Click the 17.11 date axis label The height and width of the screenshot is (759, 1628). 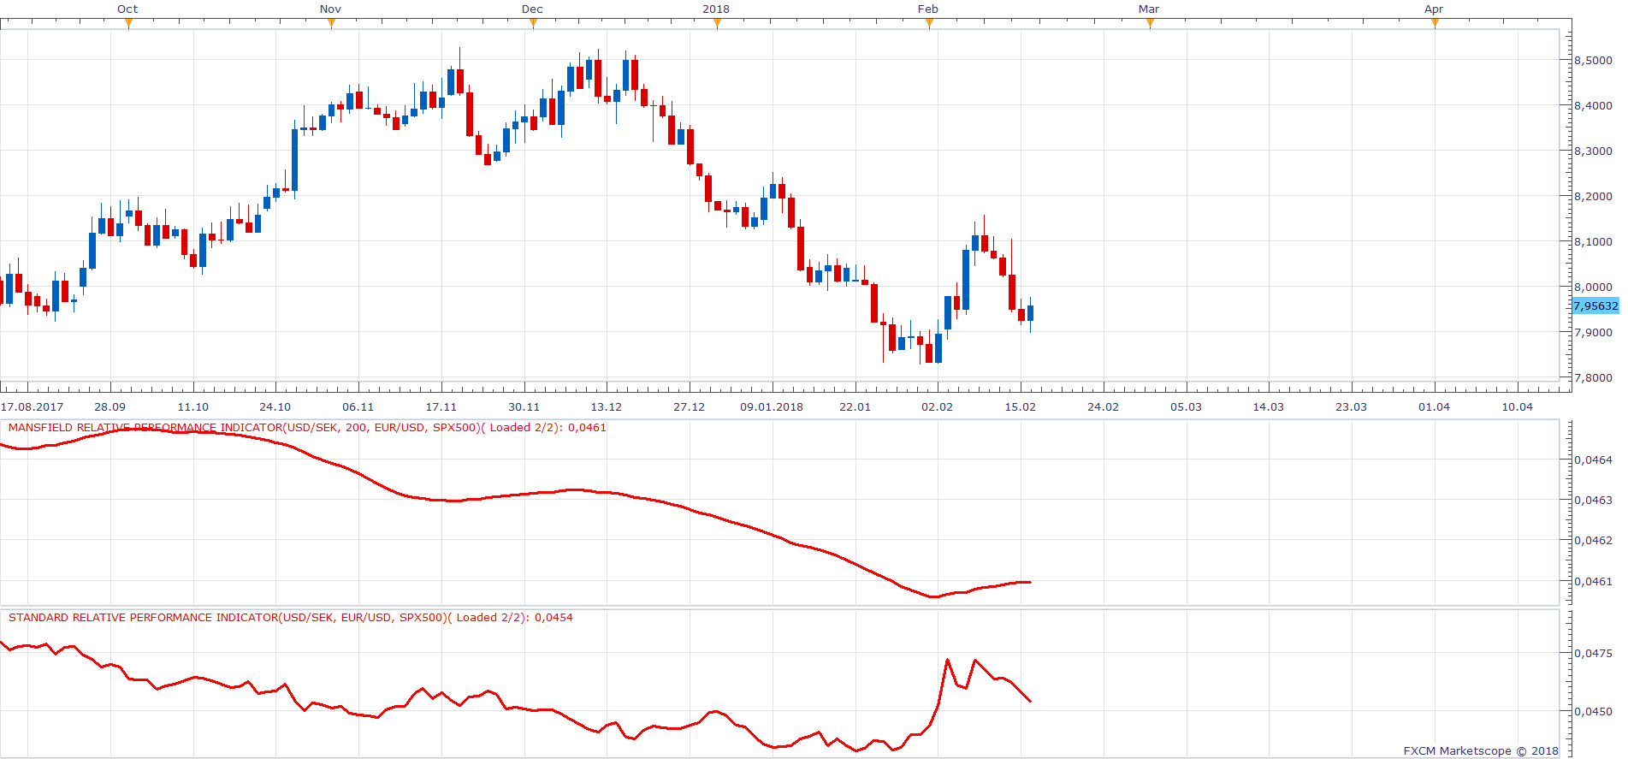pyautogui.click(x=441, y=406)
